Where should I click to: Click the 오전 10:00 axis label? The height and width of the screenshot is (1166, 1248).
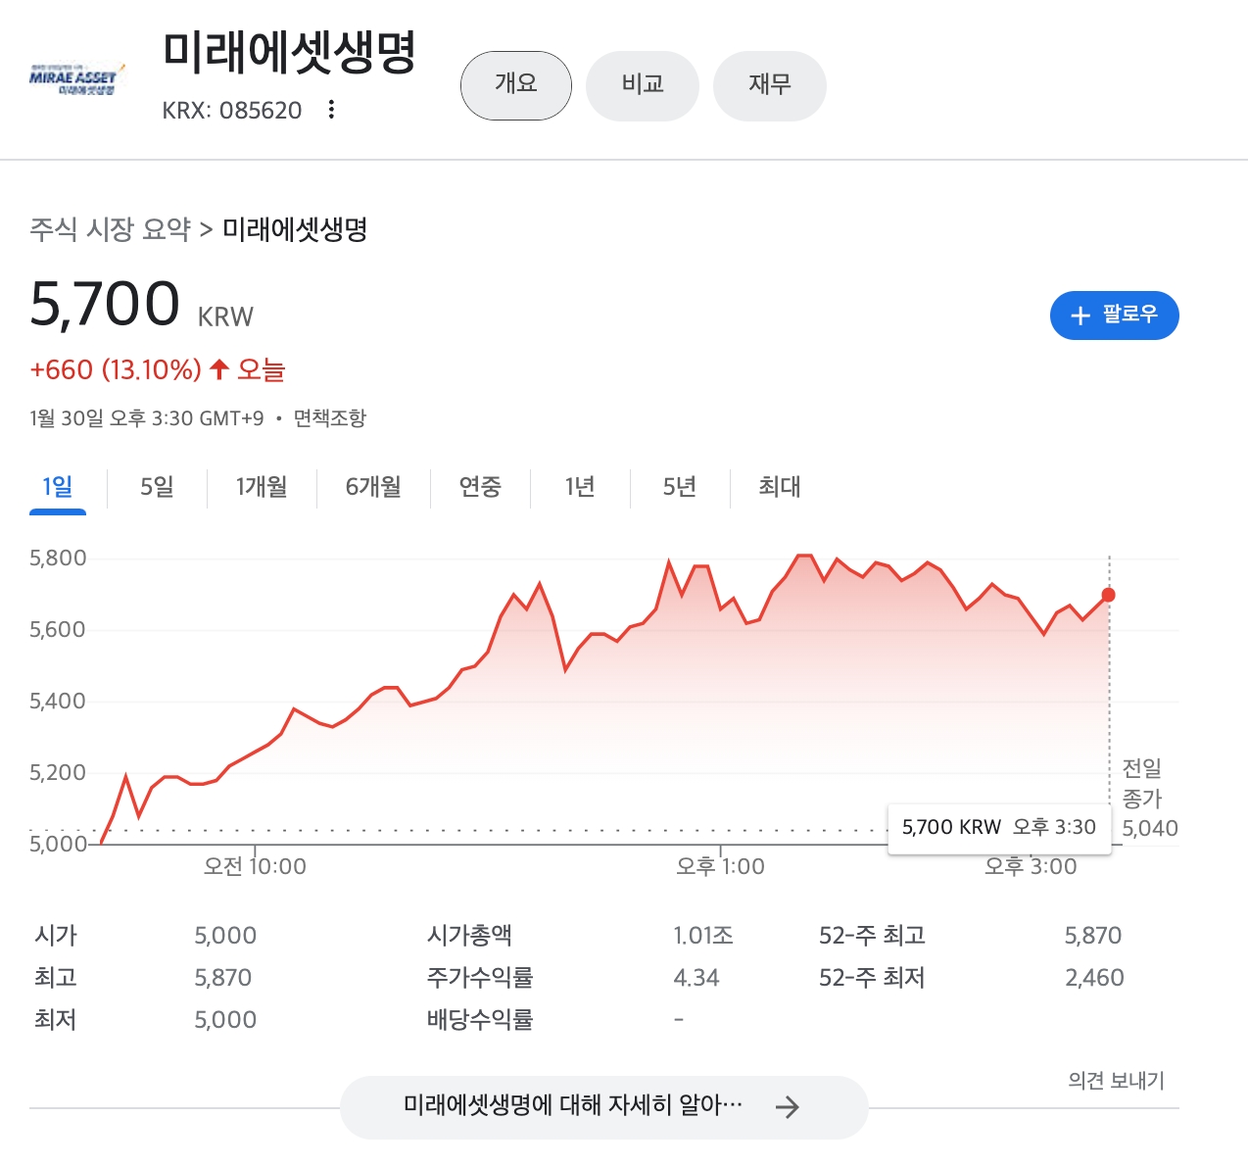[255, 866]
